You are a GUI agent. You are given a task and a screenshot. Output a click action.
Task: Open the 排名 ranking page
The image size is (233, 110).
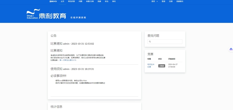pyautogui.click(x=114, y=1)
